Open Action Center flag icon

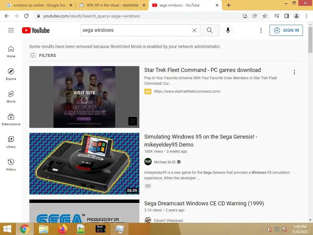pos(284,229)
